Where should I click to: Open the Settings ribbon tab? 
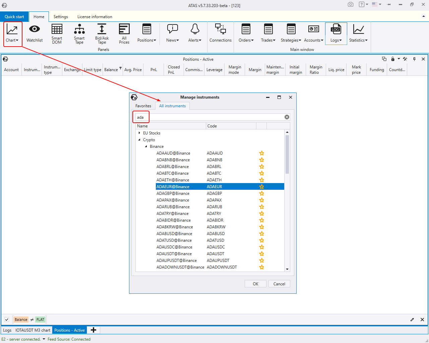pos(61,17)
